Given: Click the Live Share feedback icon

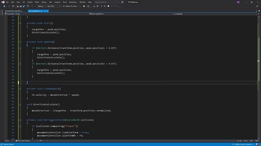Looking at the screenshot, I should click(x=257, y=6).
